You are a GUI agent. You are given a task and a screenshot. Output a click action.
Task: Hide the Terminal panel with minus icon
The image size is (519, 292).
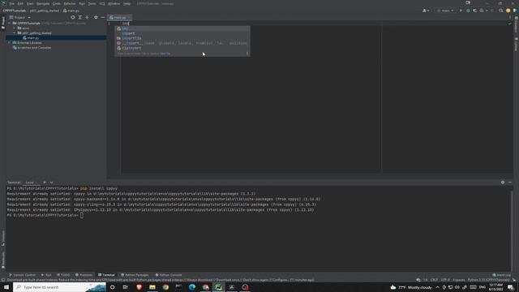click(510, 182)
